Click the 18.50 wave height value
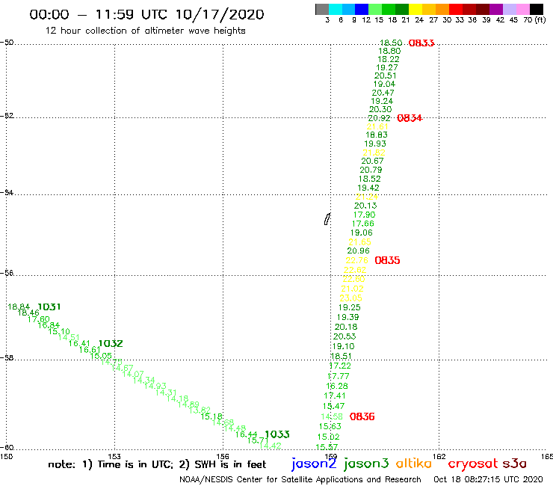This screenshot has width=553, height=486. pos(391,43)
